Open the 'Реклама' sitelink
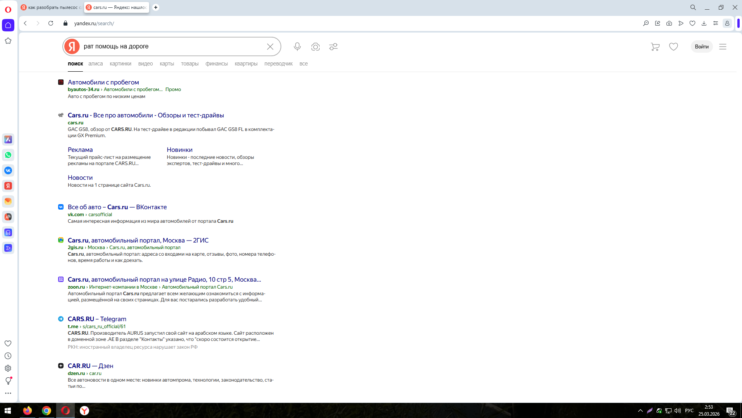This screenshot has height=418, width=742. pos(80,150)
